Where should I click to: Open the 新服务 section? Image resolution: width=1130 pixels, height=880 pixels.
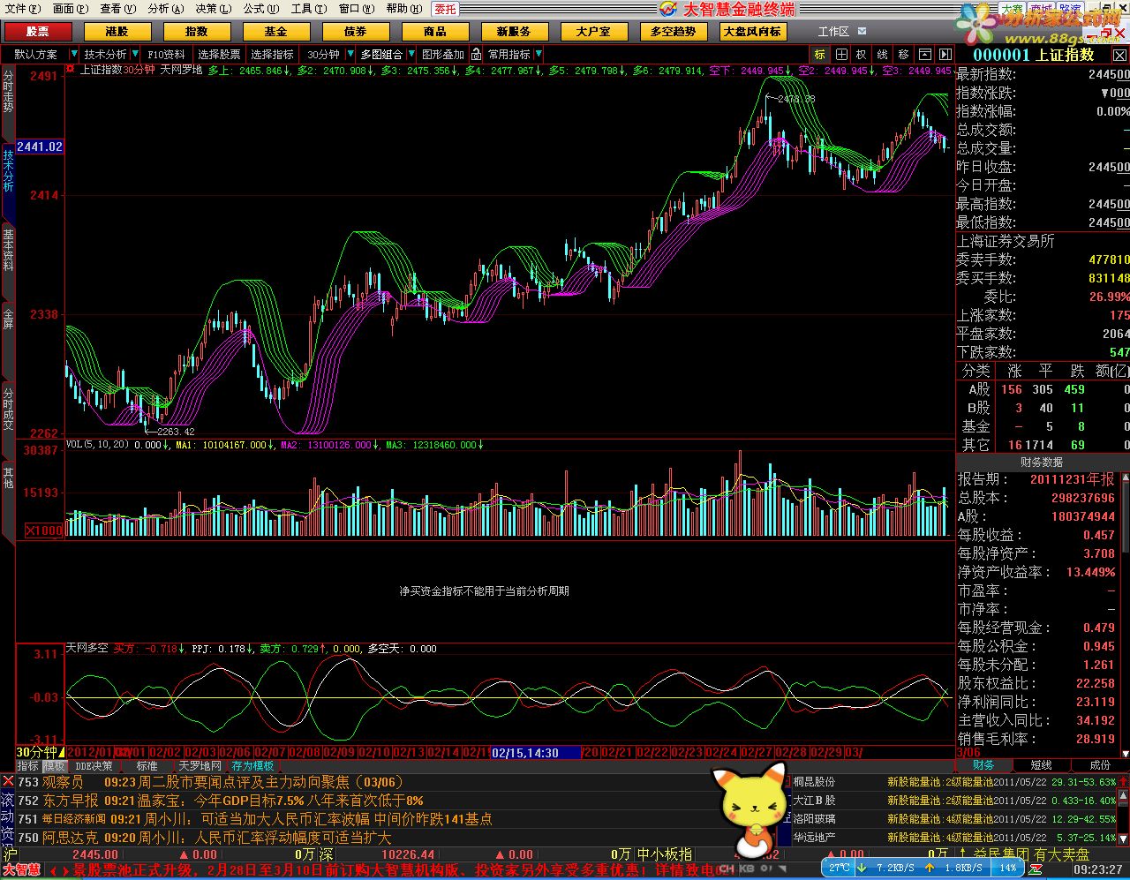coord(514,31)
